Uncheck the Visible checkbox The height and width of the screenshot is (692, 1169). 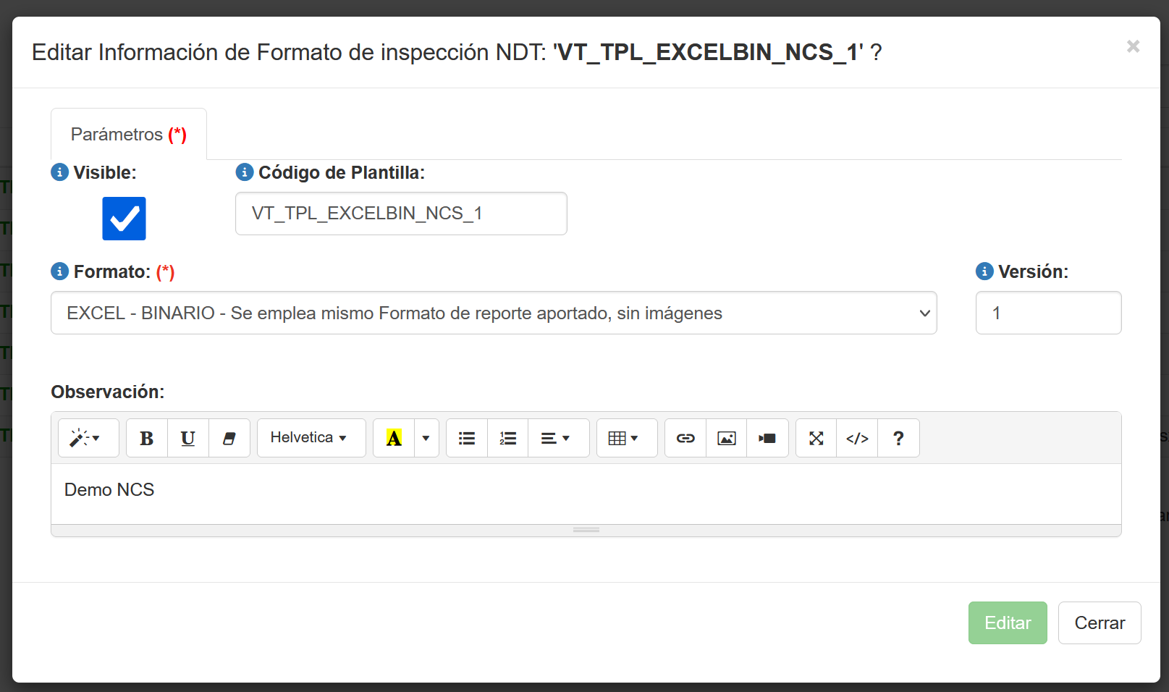[124, 219]
